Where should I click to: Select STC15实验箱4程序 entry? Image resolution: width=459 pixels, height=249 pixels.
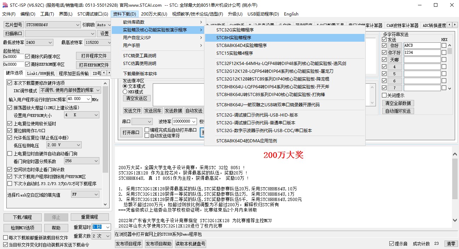click(x=285, y=53)
